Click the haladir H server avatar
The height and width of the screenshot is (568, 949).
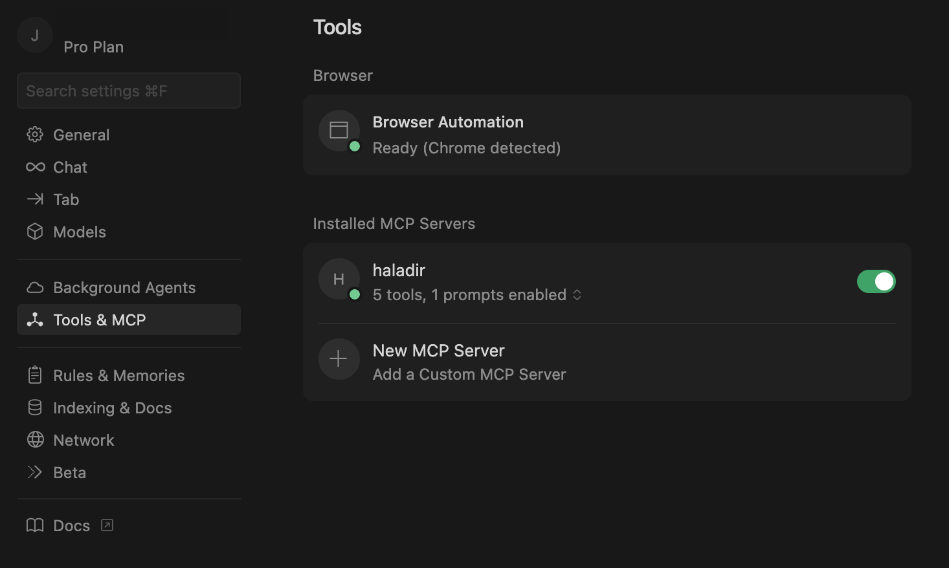point(339,279)
